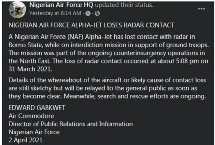Click the clock icon beside the timestamp

(x=88, y=13)
